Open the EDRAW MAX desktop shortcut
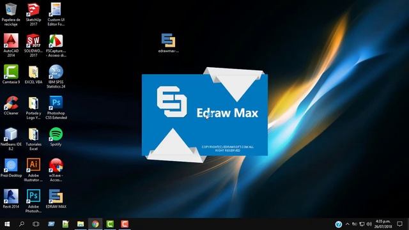The image size is (409, 230). pyautogui.click(x=56, y=199)
